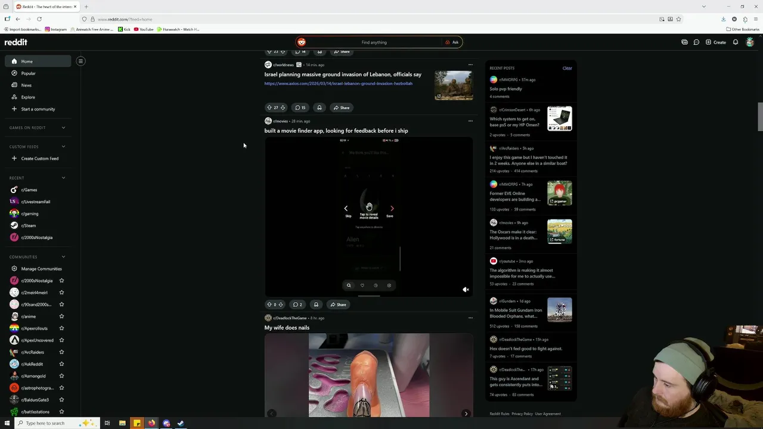
Task: Favorite r/Apexrollouts community star
Action: pyautogui.click(x=61, y=328)
